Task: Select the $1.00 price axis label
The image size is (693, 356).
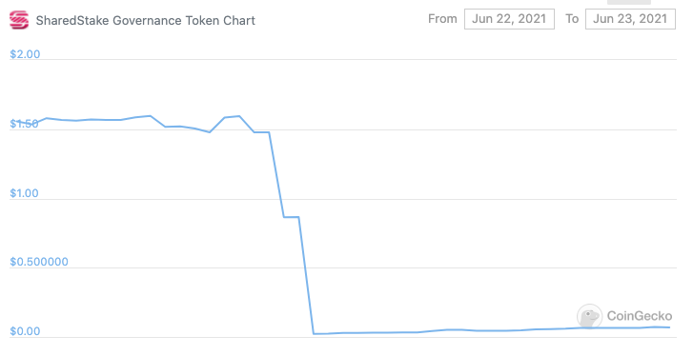Action: click(24, 193)
